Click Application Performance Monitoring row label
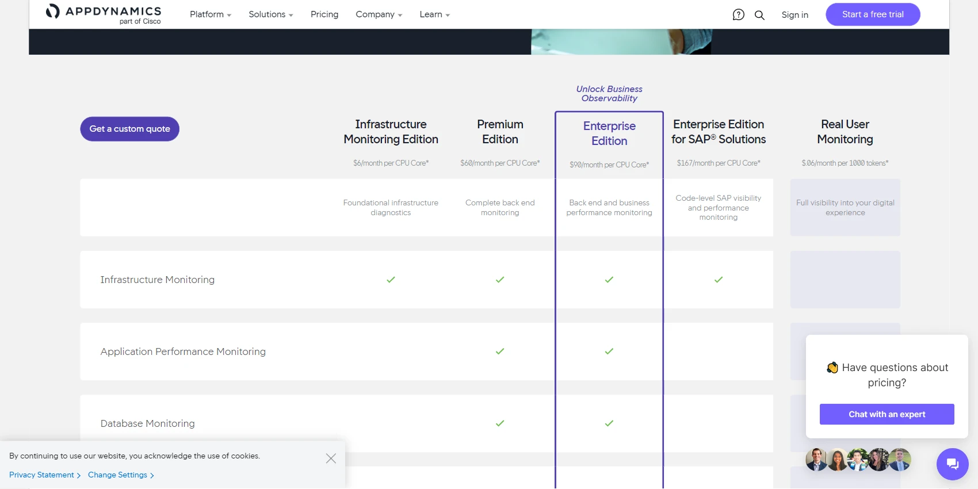Viewport: 978px width, 489px height. click(x=183, y=352)
